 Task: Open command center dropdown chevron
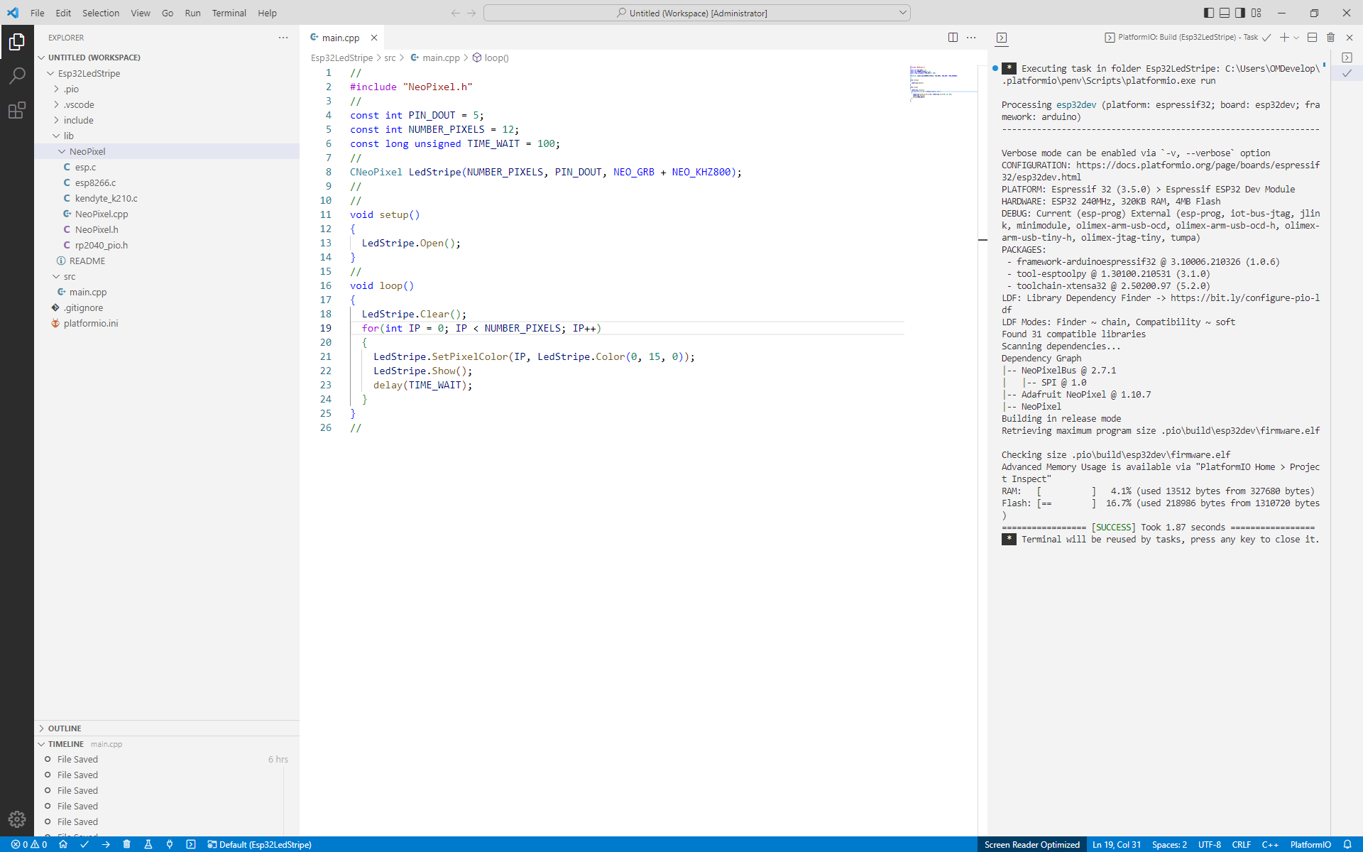[902, 13]
